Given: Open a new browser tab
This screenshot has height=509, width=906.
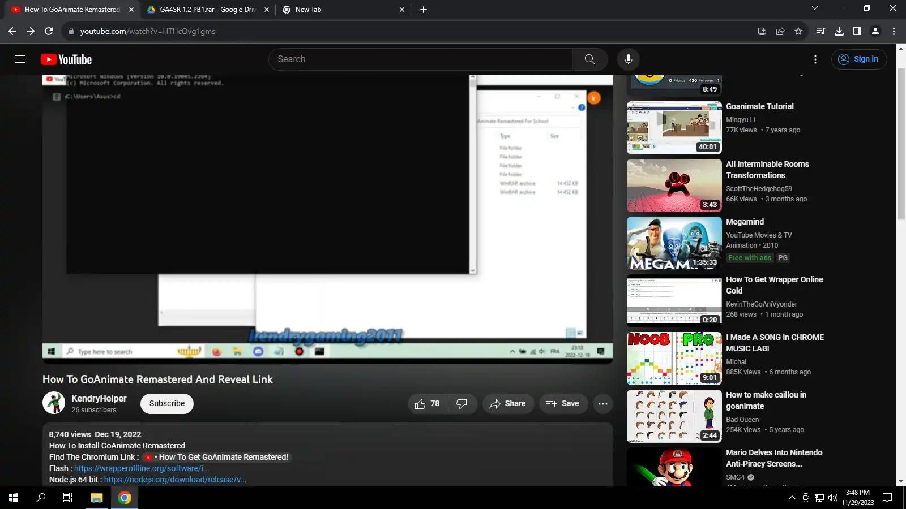Looking at the screenshot, I should (424, 10).
